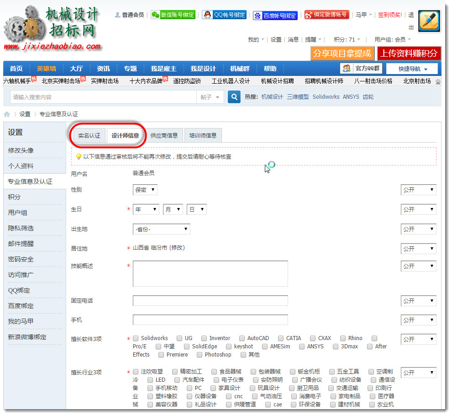This screenshot has width=452, height=416.
Task: Select the Photoshop checkbox
Action: [200, 355]
